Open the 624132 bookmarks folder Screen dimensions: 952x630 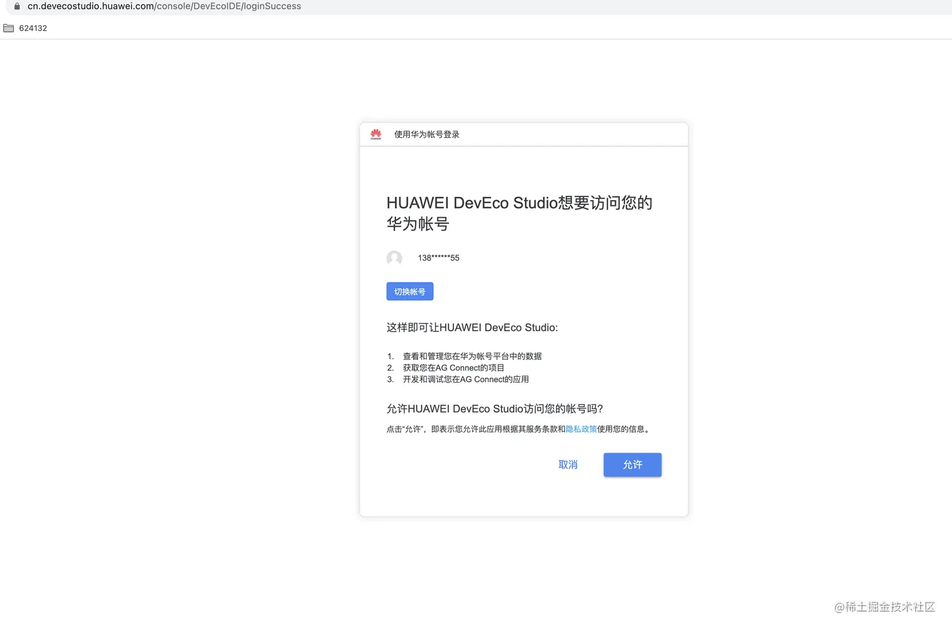(x=25, y=28)
